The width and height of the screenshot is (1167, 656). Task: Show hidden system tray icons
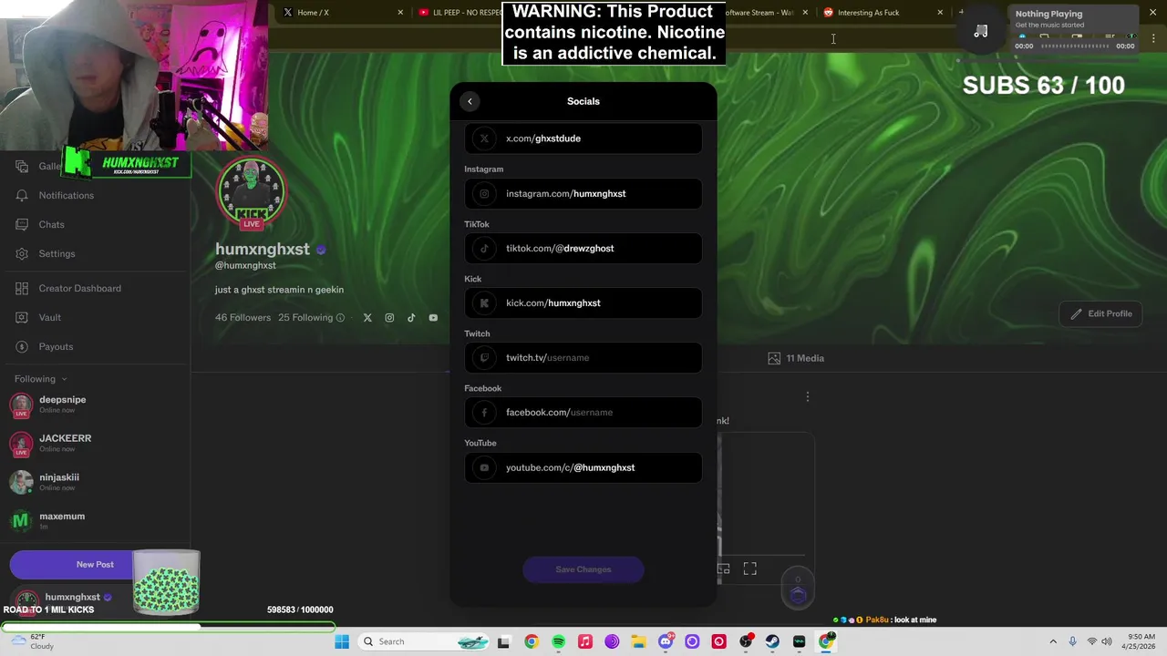pyautogui.click(x=1053, y=641)
